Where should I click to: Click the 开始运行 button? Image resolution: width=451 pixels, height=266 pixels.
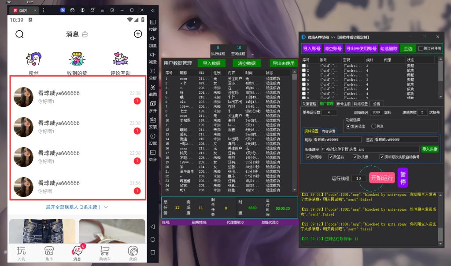[382, 178]
